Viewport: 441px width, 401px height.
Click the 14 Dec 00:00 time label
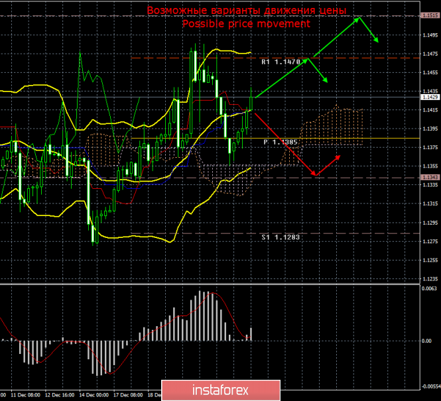(x=94, y=395)
